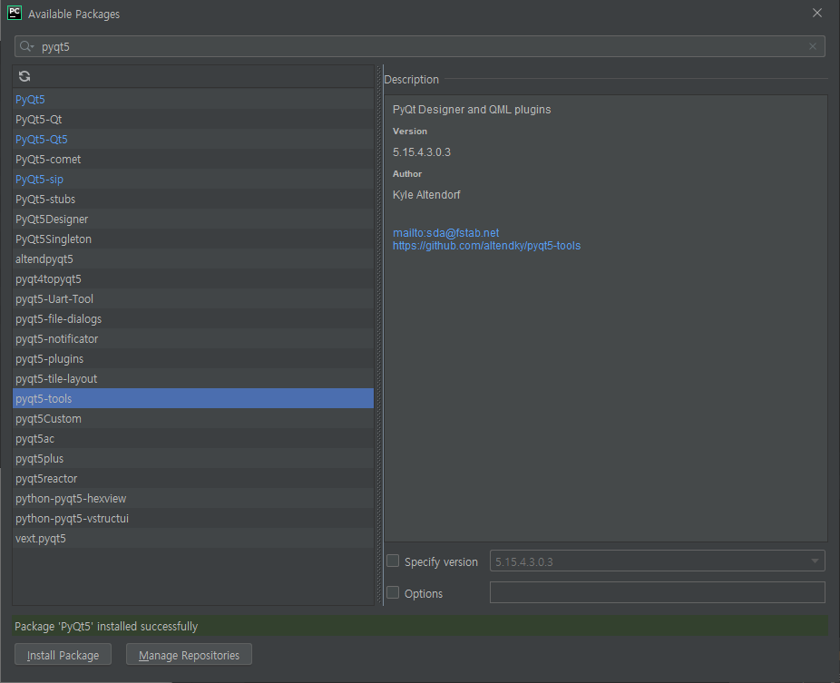The width and height of the screenshot is (840, 683).
Task: Select the pyqt5-plugins package
Action: tap(193, 359)
